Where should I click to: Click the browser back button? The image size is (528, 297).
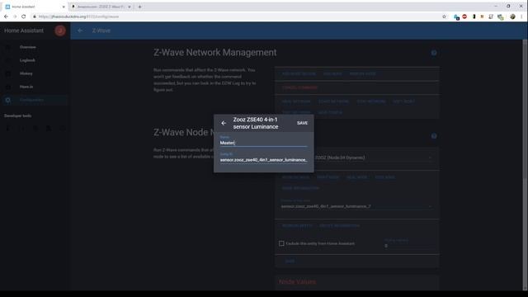pos(6,16)
